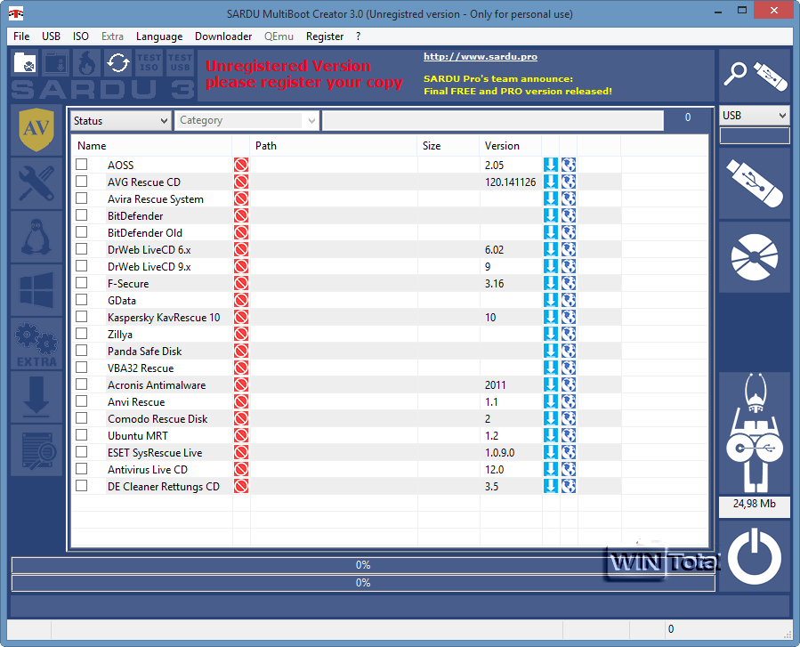The image size is (800, 647).
Task: Create the multiboot CD/DVD ISO
Action: pos(754,258)
